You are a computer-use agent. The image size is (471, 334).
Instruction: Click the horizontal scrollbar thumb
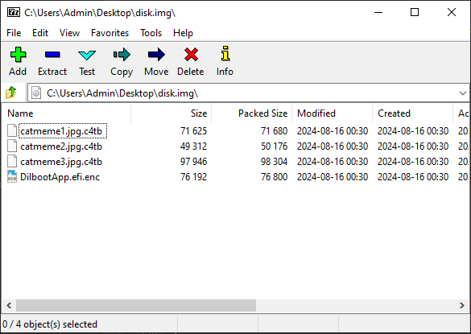(136, 306)
